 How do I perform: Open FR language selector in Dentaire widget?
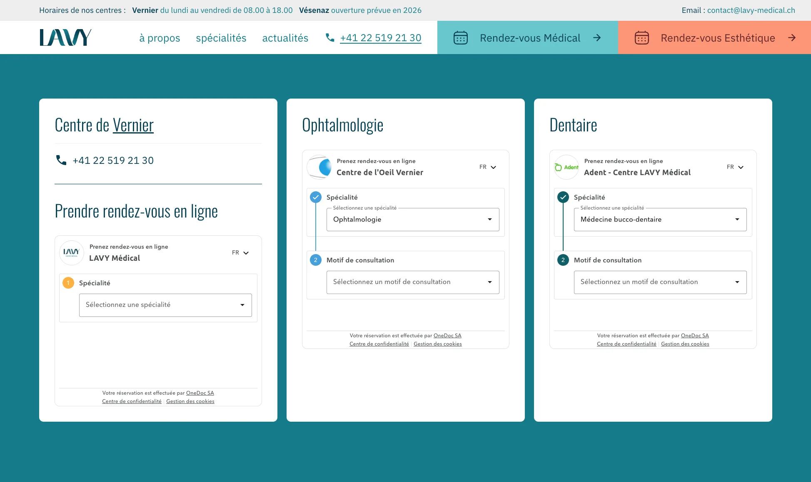(735, 167)
